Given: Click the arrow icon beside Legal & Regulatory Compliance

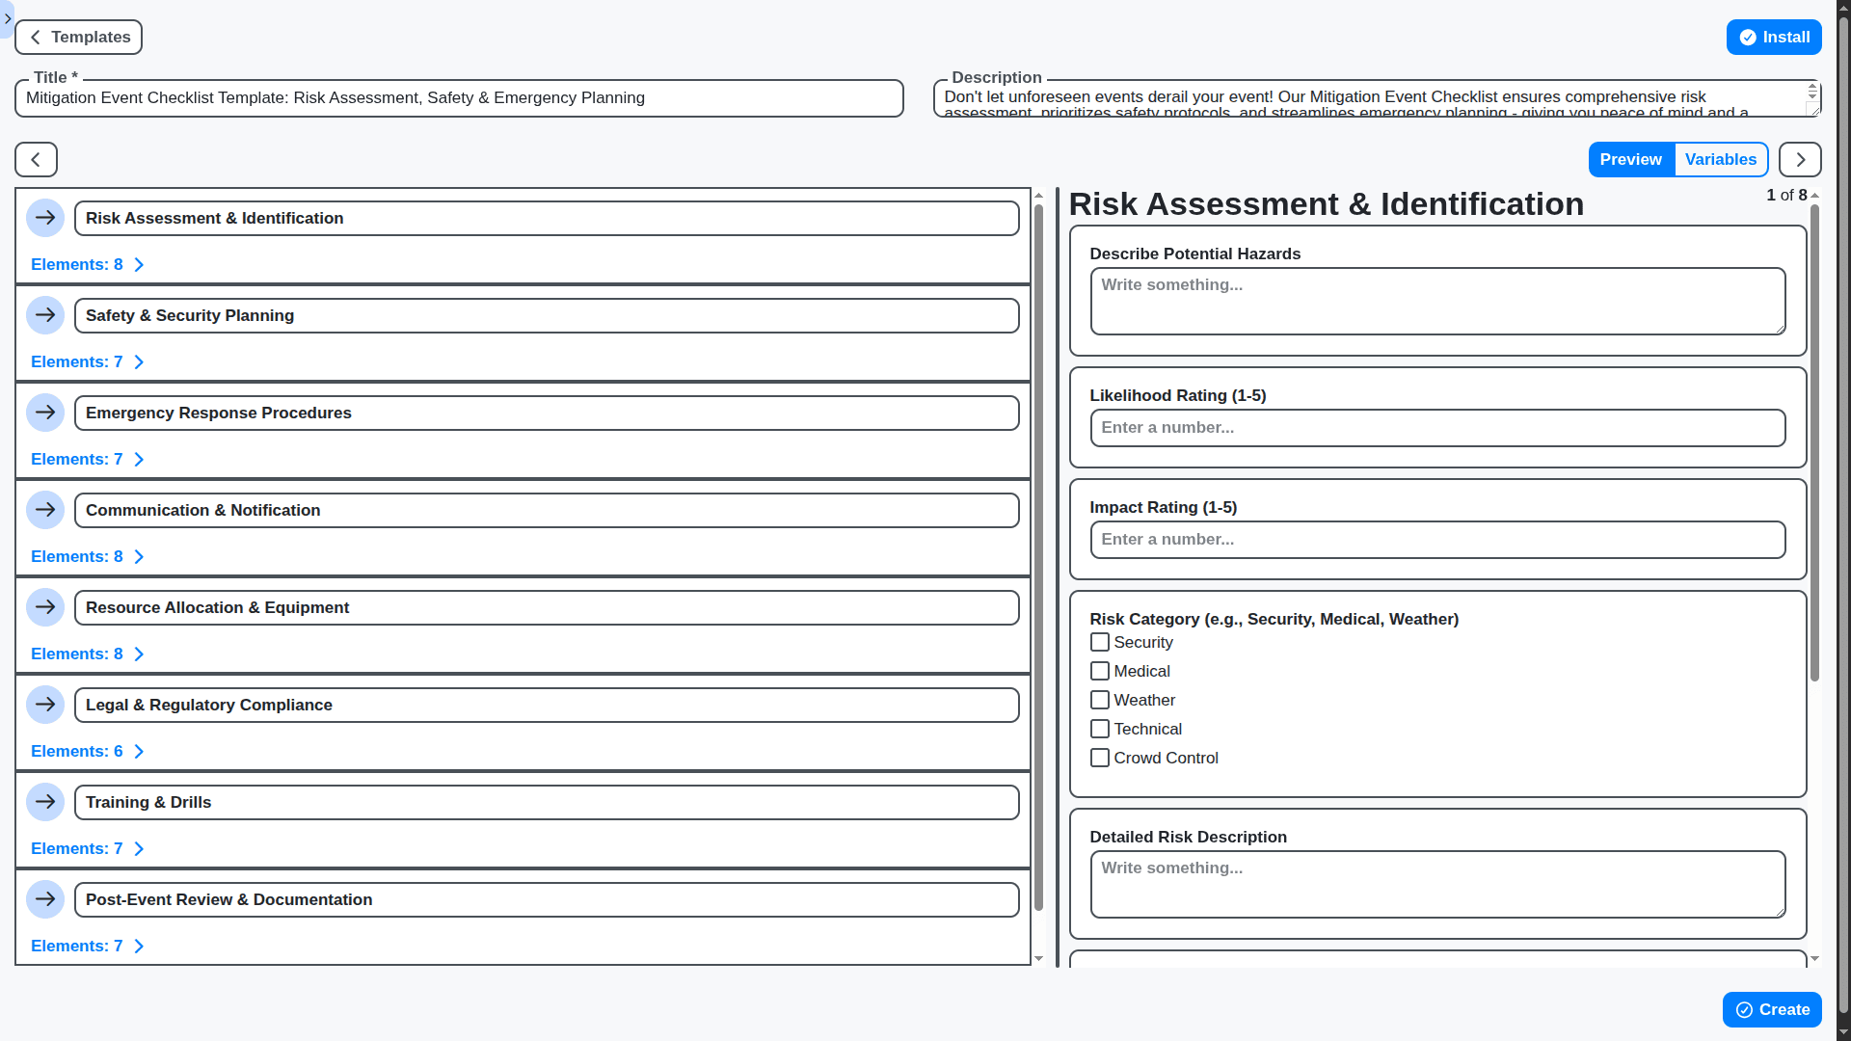Looking at the screenshot, I should (45, 705).
